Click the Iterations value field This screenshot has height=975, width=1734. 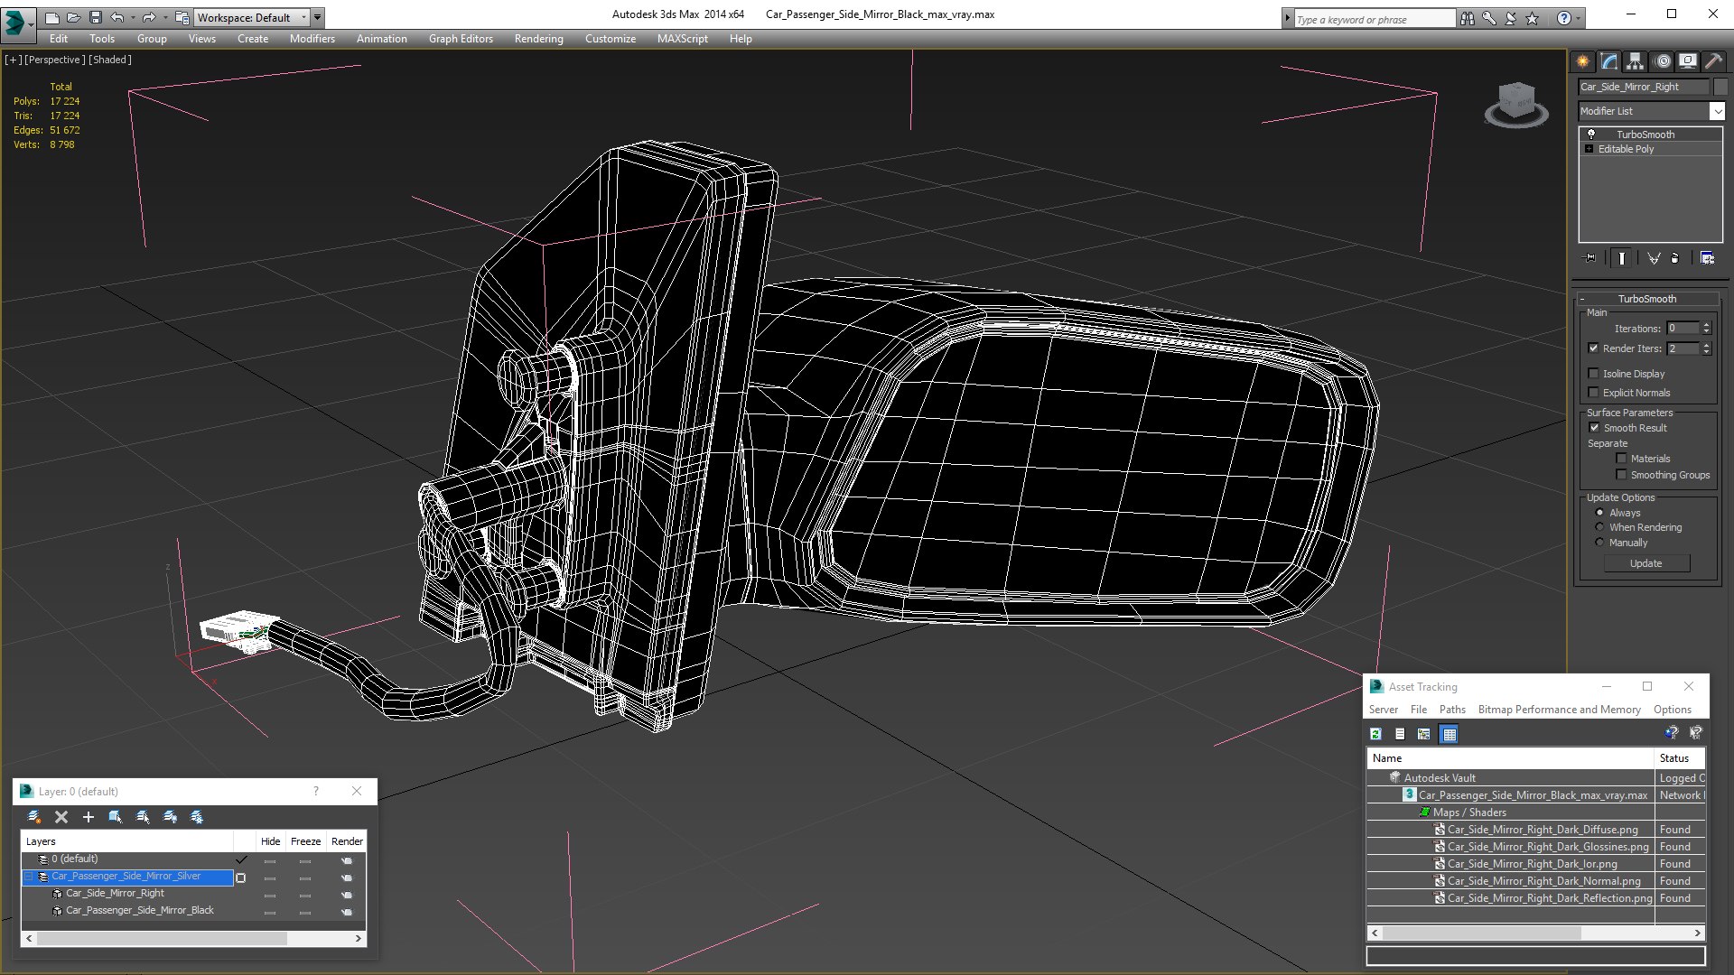[1683, 329]
